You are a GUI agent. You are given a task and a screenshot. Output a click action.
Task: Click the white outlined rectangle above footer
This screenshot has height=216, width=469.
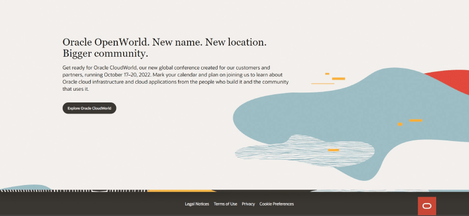point(99,190)
